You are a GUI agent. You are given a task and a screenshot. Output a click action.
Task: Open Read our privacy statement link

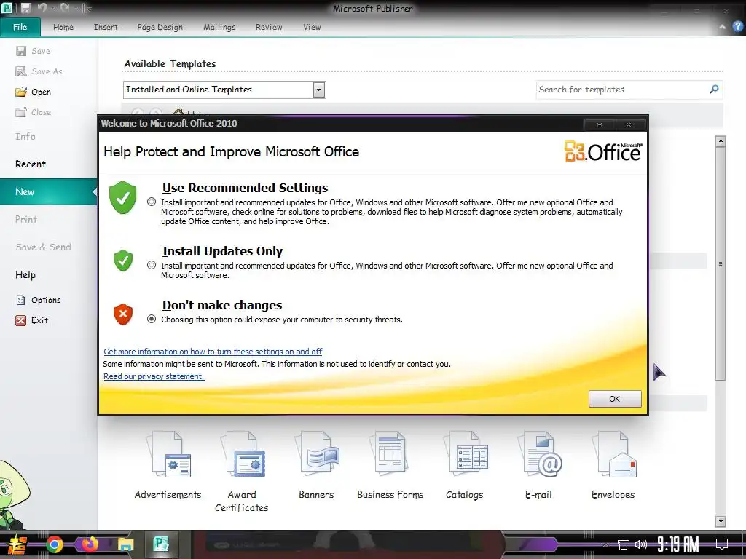point(154,376)
